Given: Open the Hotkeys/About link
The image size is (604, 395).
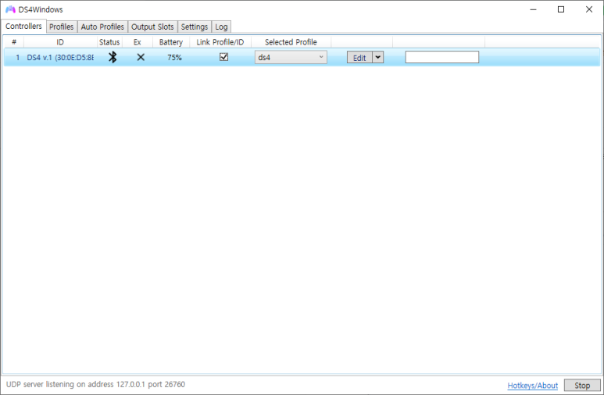Looking at the screenshot, I should 532,386.
